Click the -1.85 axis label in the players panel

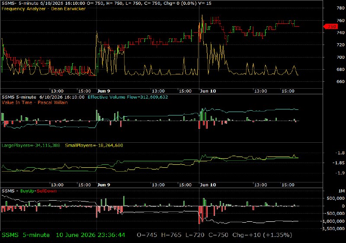point(339,163)
